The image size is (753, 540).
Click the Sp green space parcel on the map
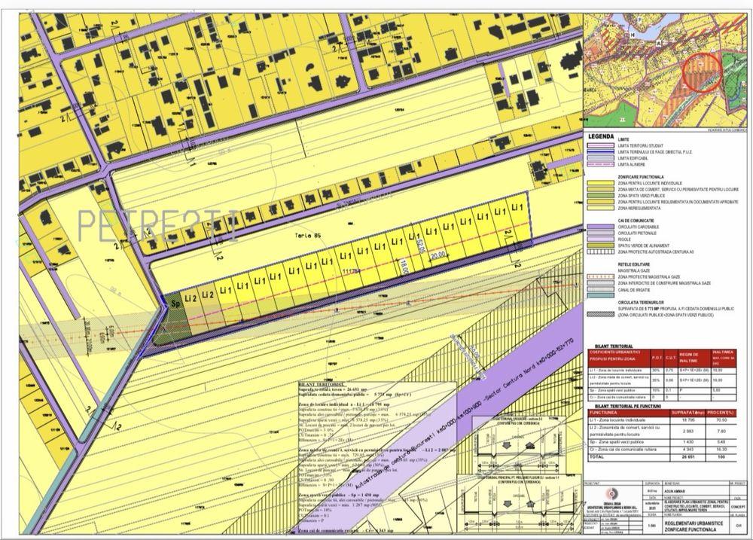point(174,303)
